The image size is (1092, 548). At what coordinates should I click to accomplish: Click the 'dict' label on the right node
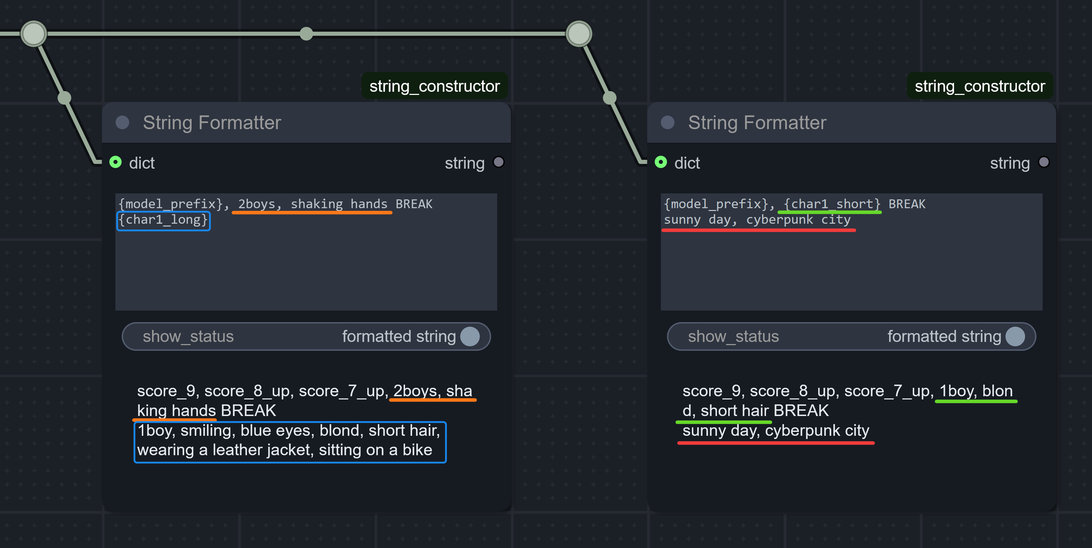[687, 163]
